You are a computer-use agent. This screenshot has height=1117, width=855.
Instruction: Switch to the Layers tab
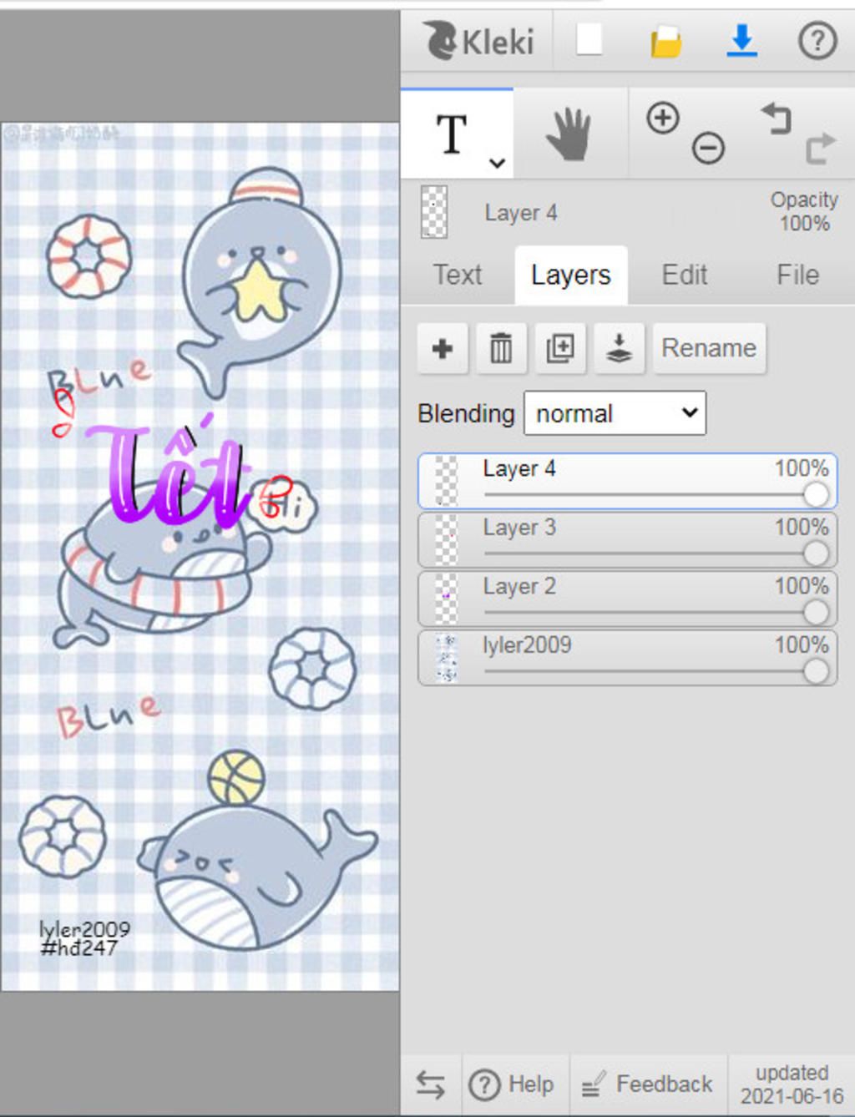pyautogui.click(x=571, y=275)
